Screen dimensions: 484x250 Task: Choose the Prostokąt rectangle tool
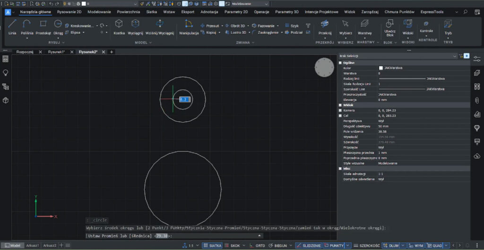[43, 27]
